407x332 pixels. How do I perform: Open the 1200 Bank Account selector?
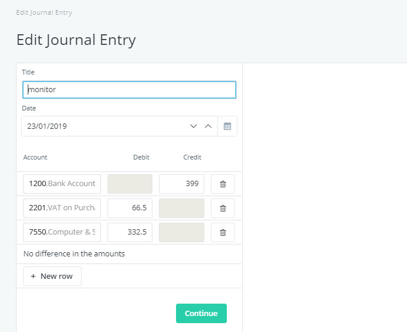[x=62, y=184]
